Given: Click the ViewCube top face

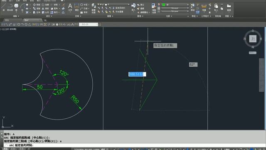Looking at the screenshot, I should (253, 39).
